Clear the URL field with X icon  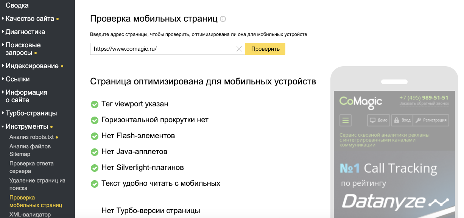pos(239,49)
